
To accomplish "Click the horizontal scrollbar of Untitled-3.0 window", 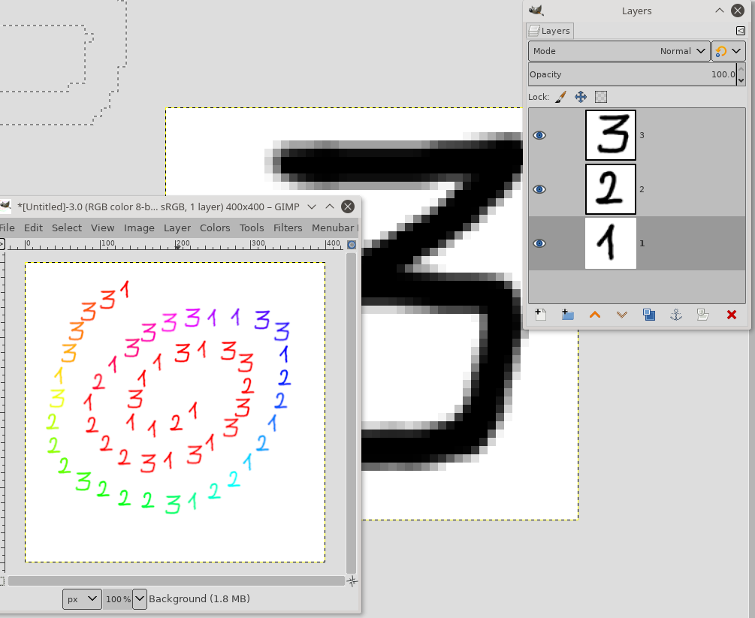I will 177,581.
